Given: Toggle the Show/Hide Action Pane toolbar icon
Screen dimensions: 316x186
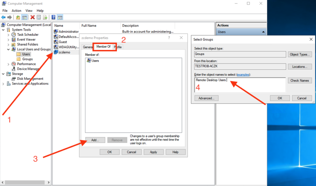Looking at the screenshot, I should click(x=60, y=17).
